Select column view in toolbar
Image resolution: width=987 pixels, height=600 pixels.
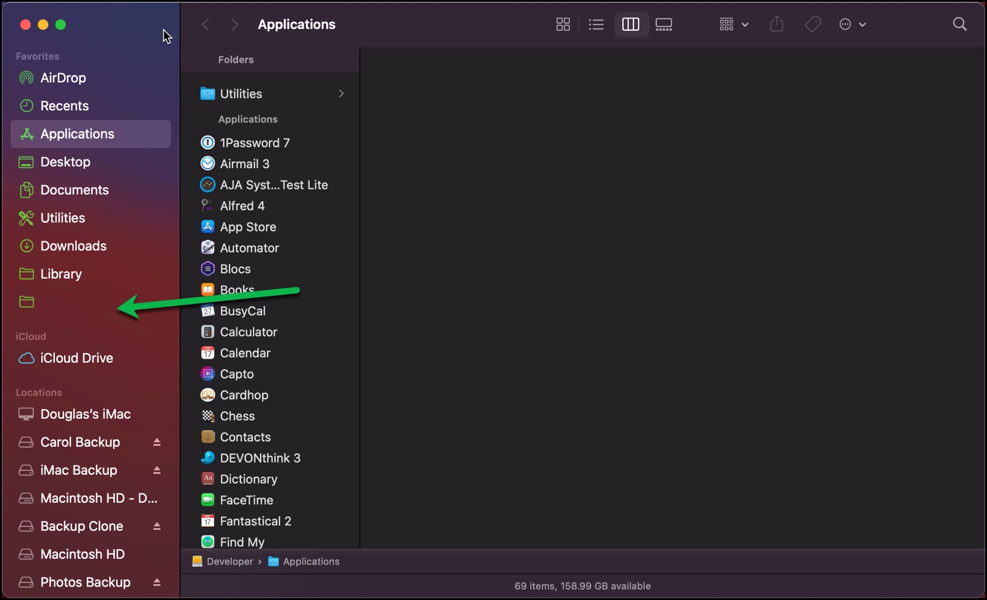pyautogui.click(x=630, y=24)
